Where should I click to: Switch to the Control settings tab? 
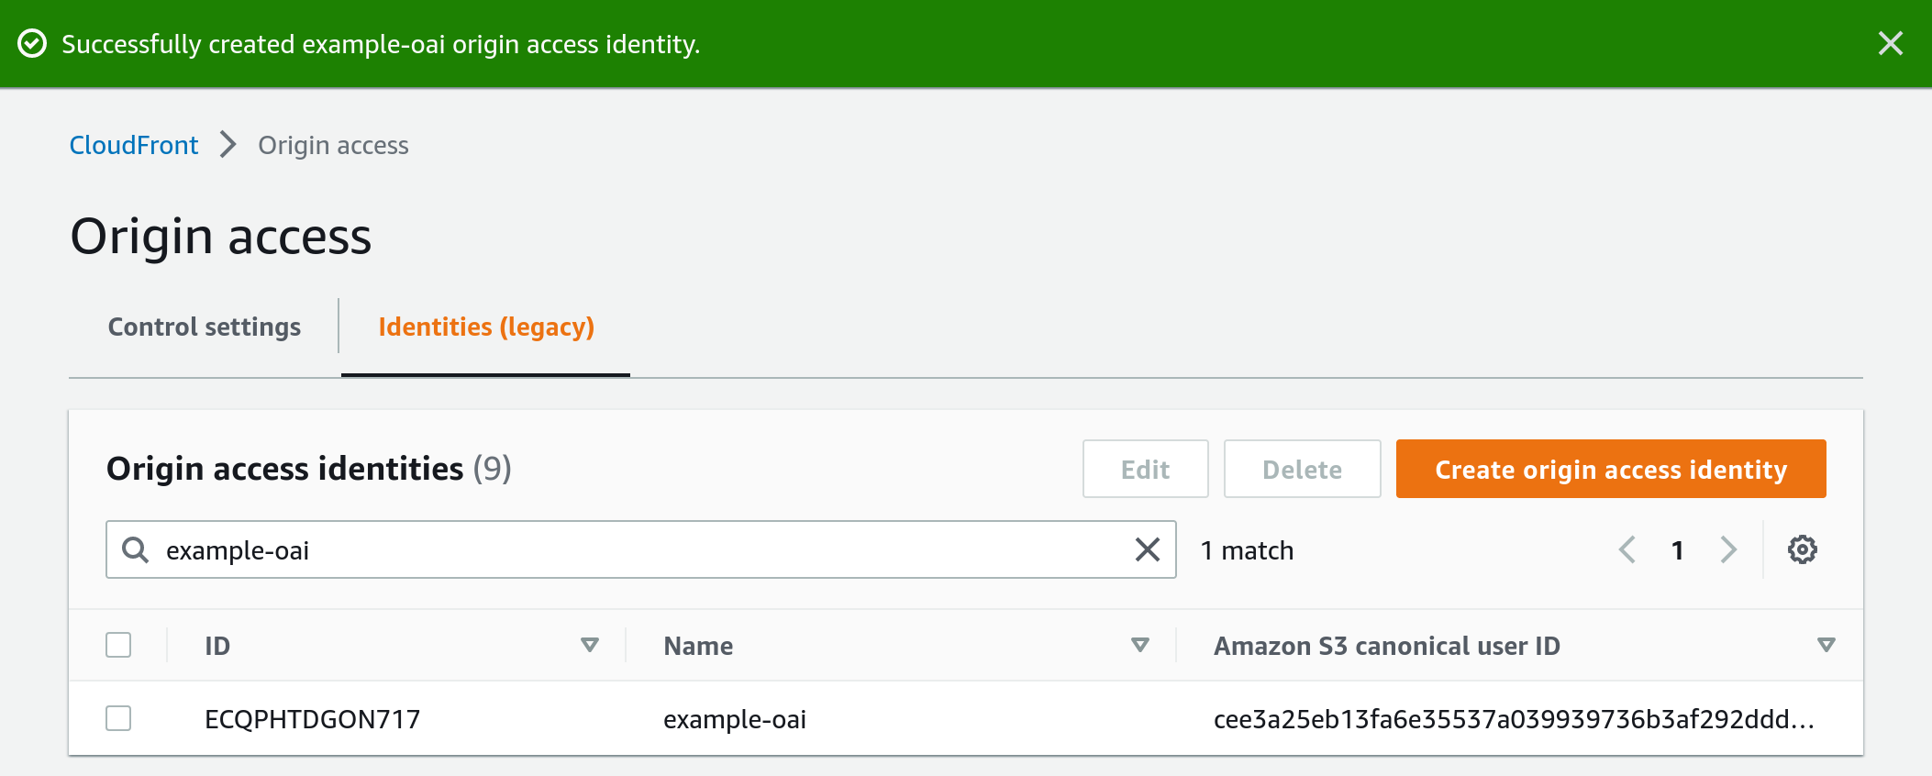(205, 327)
